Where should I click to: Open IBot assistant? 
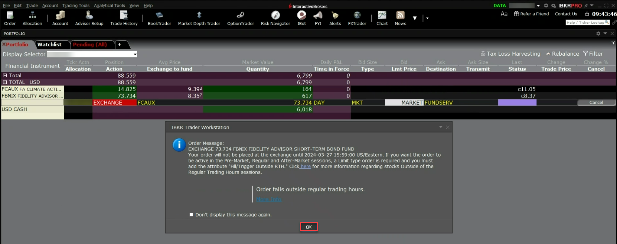[302, 18]
